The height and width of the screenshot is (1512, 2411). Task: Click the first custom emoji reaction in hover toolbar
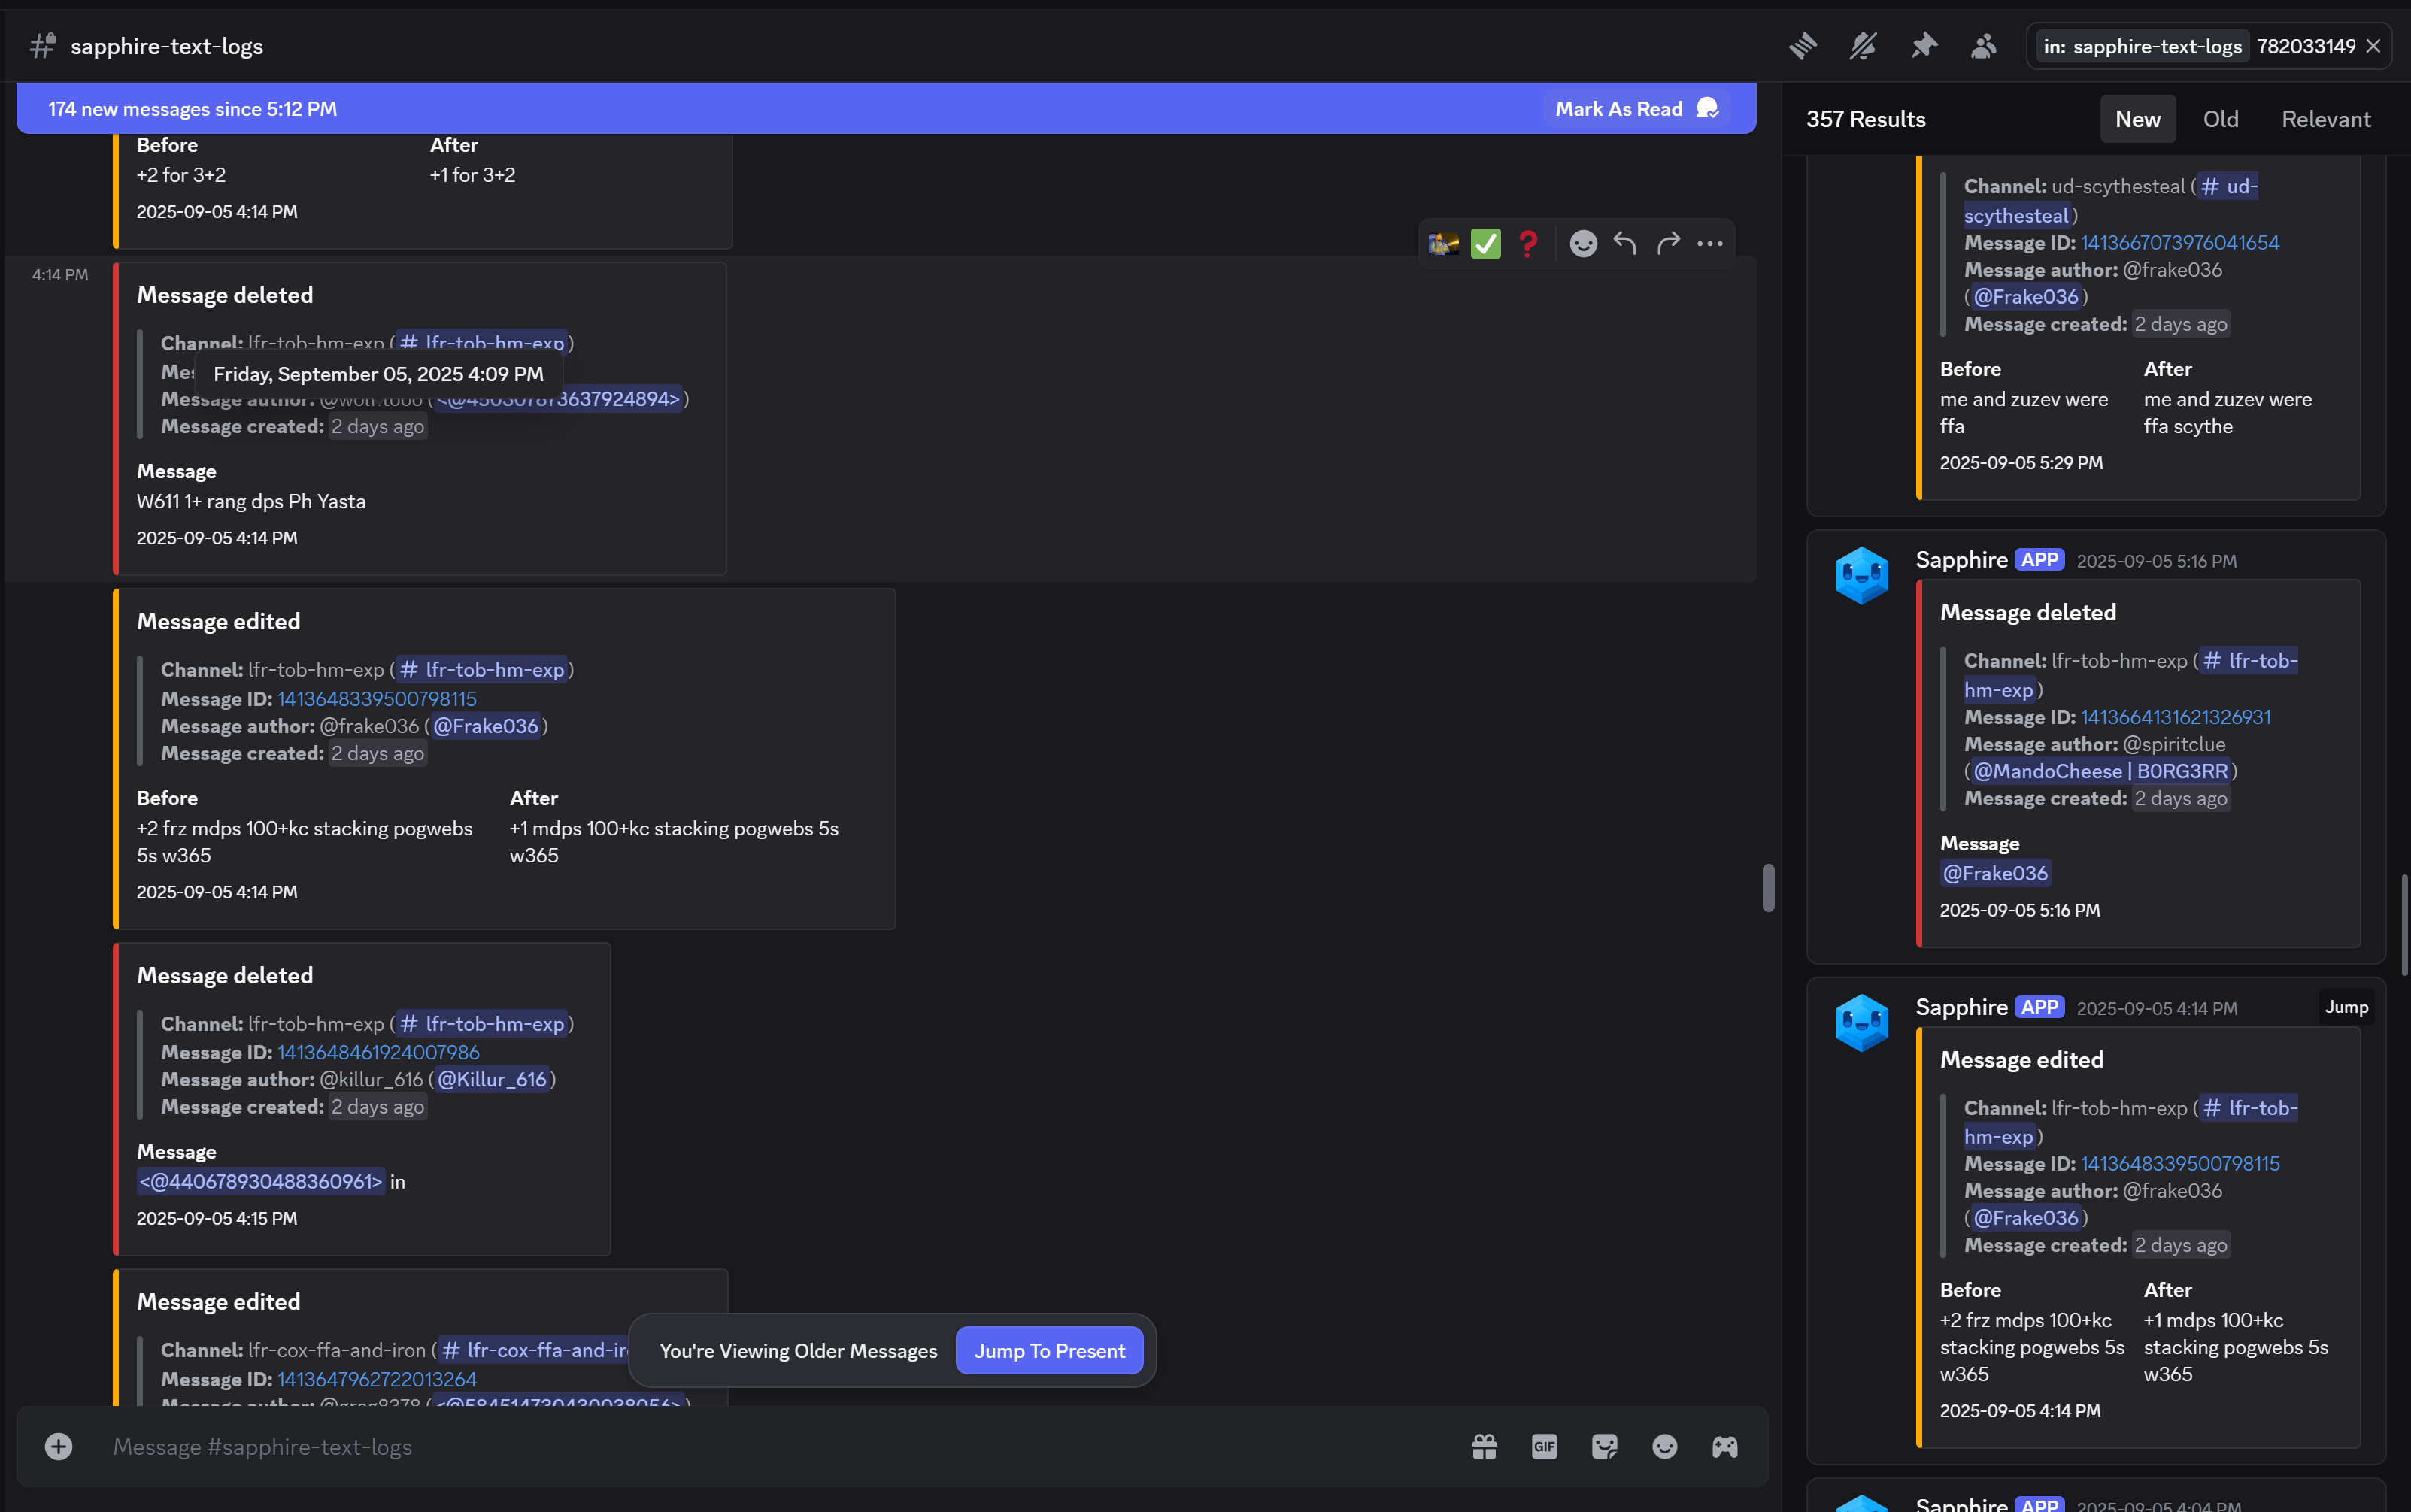click(x=1443, y=243)
